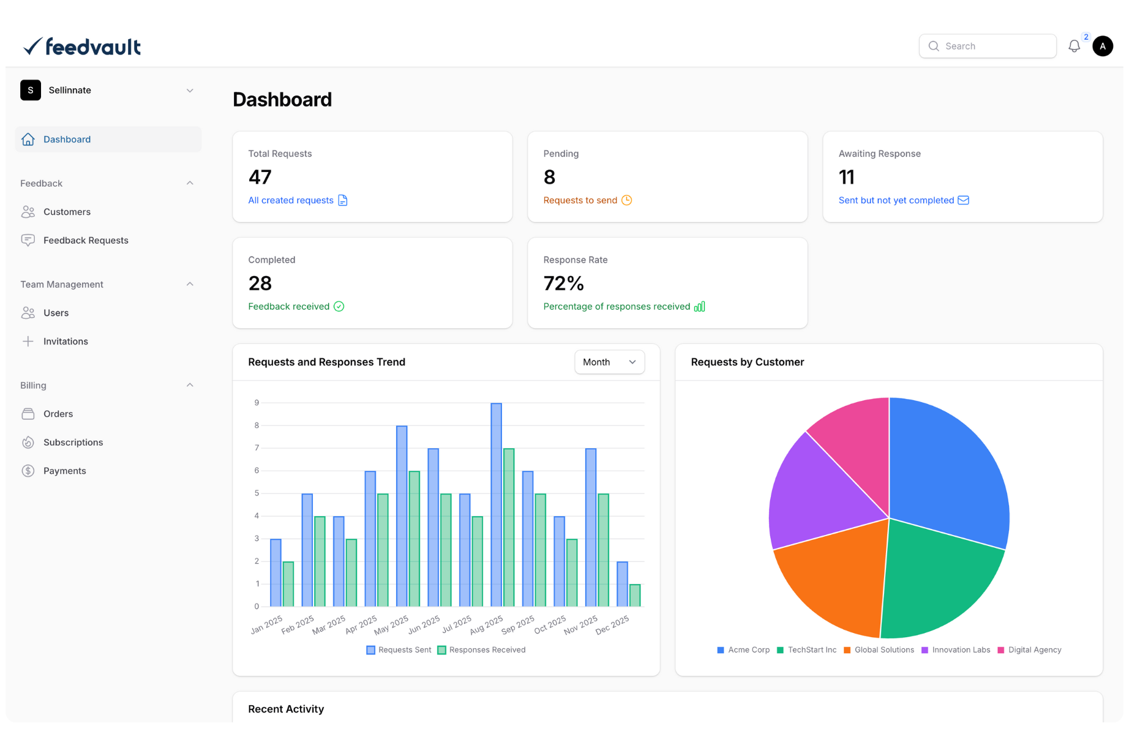Toggle Requests Sent series in chart legend
The height and width of the screenshot is (748, 1129).
[399, 650]
